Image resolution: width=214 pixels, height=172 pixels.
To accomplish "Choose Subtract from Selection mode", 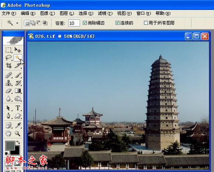I will pos(39,23).
